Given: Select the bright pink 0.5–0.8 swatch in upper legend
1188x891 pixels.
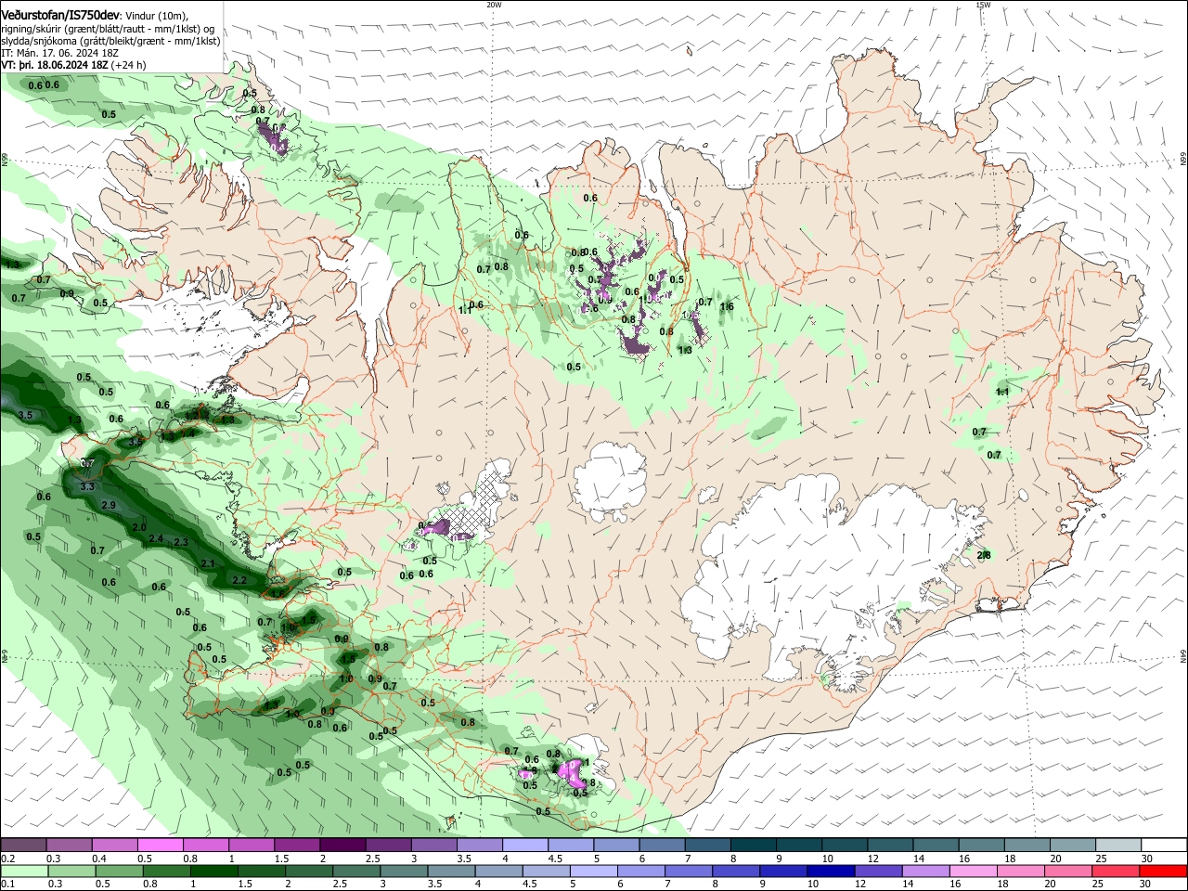Looking at the screenshot, I should 160,846.
